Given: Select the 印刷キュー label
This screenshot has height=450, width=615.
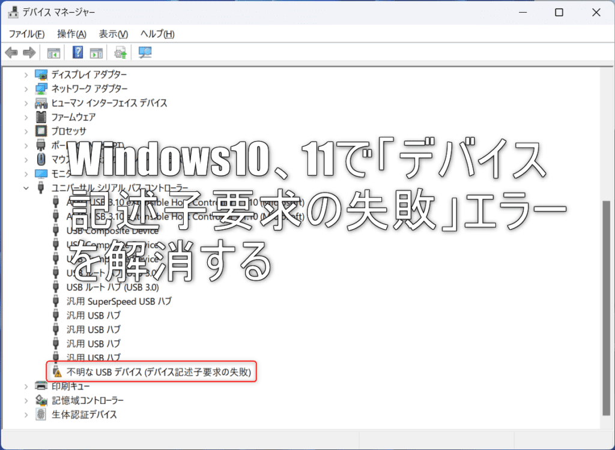Looking at the screenshot, I should [x=71, y=386].
